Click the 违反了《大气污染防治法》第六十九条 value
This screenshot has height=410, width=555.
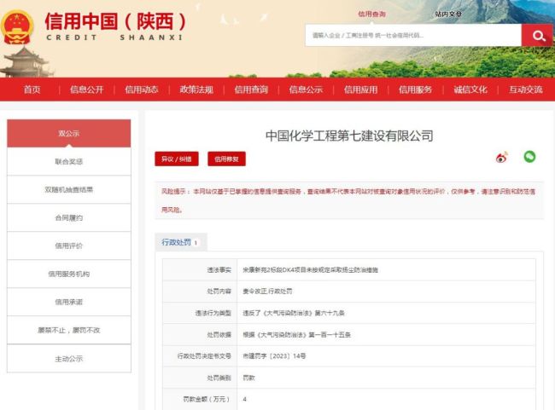point(294,313)
